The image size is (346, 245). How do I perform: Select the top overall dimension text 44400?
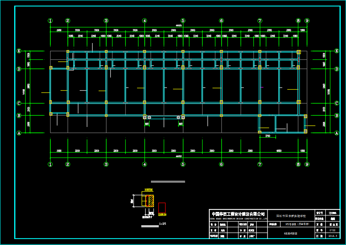(178, 26)
